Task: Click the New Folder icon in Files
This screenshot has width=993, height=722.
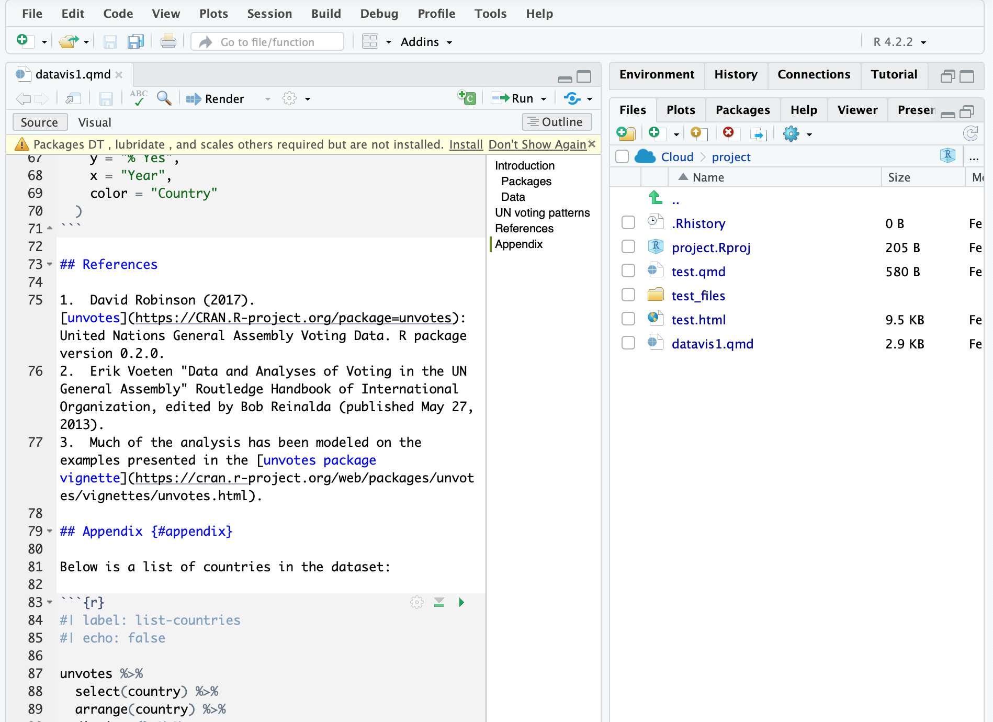Action: click(626, 134)
